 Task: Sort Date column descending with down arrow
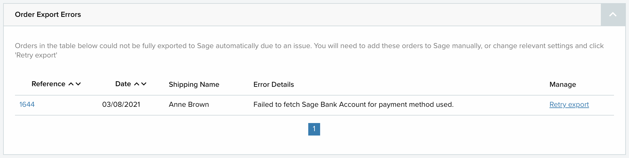pos(144,84)
